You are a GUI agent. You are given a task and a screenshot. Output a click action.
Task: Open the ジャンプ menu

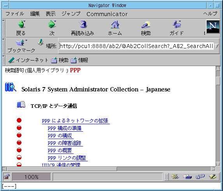[x=71, y=14]
